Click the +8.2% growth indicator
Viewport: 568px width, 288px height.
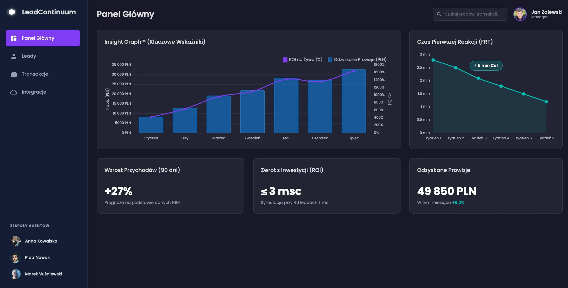458,202
